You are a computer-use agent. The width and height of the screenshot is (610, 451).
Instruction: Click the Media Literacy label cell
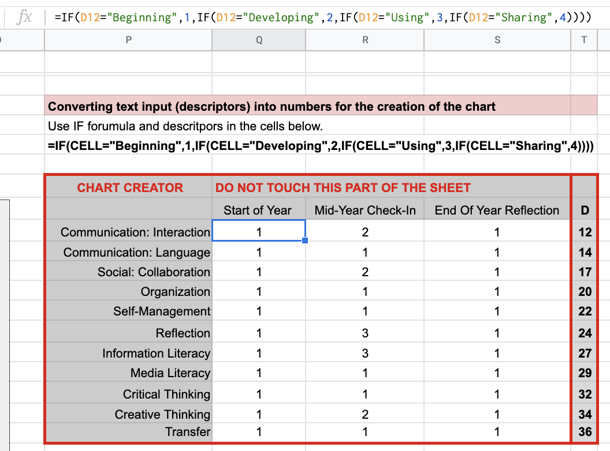pos(170,373)
